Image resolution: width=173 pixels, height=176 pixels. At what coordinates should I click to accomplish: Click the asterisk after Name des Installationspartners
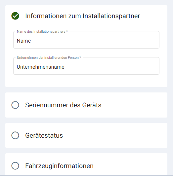67,31
